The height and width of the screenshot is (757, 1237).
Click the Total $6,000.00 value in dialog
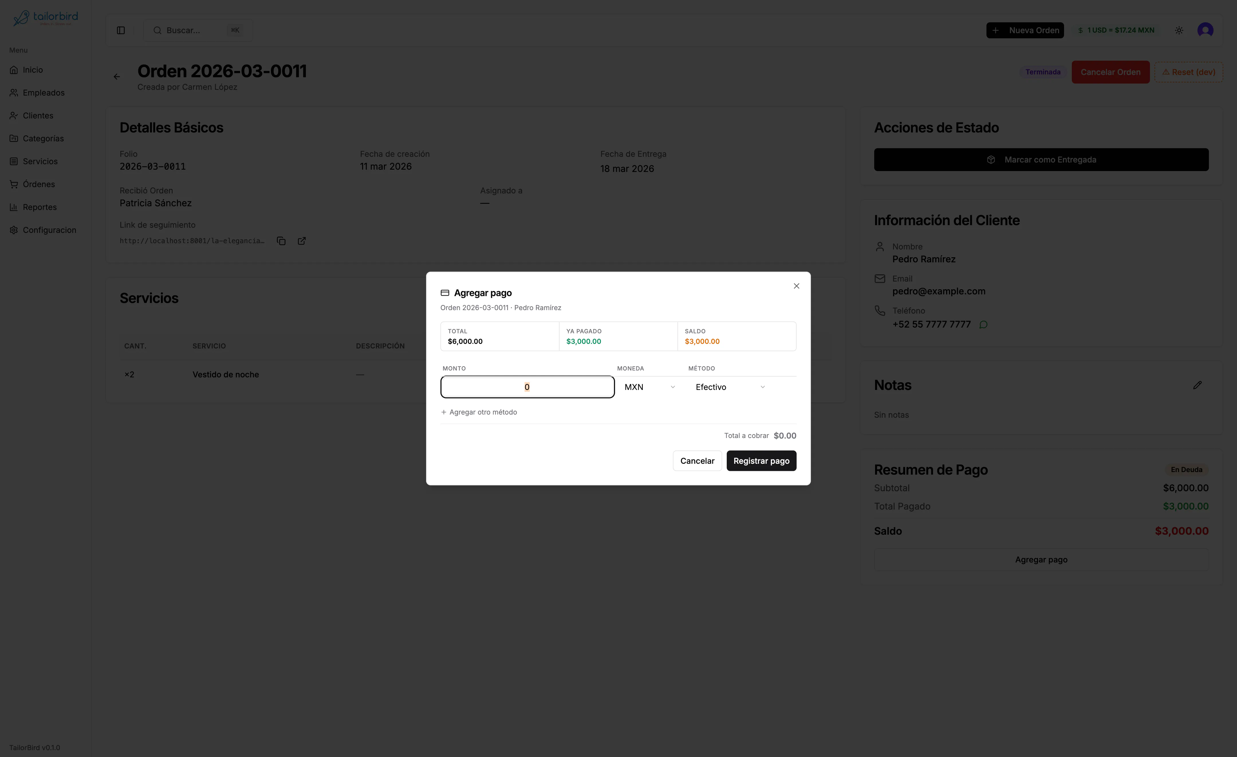(465, 342)
